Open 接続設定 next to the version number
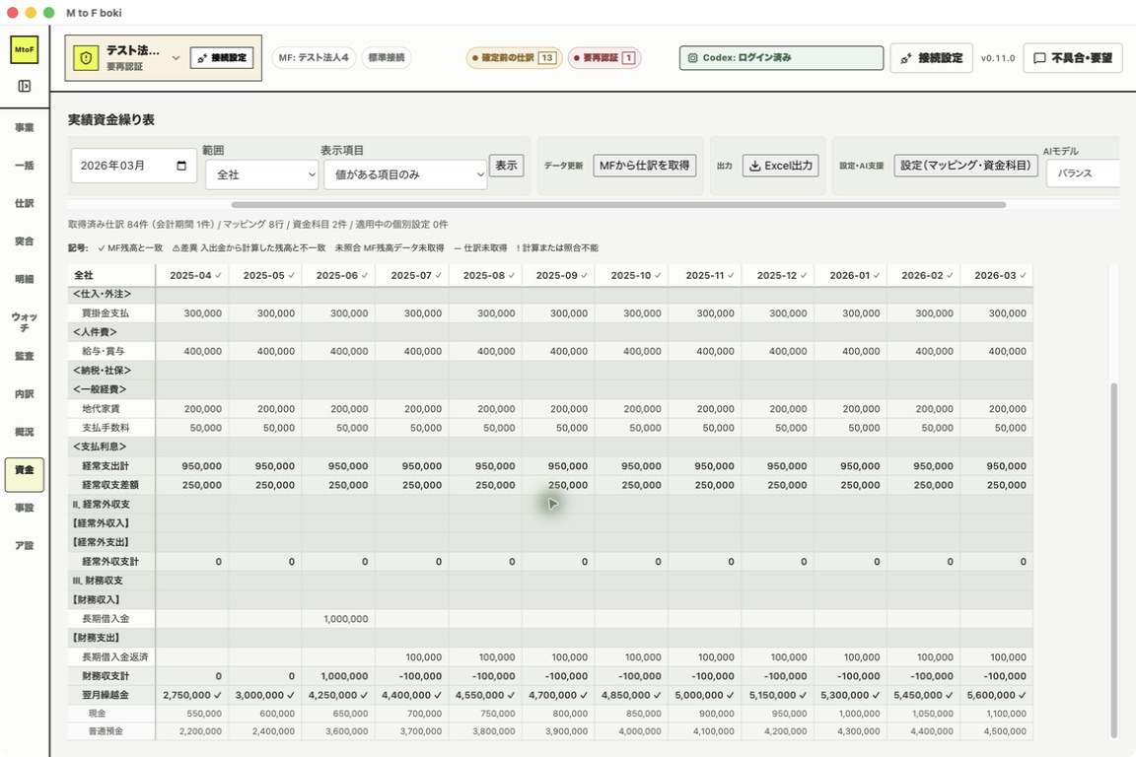Screen dimensions: 1136x757 click(931, 58)
